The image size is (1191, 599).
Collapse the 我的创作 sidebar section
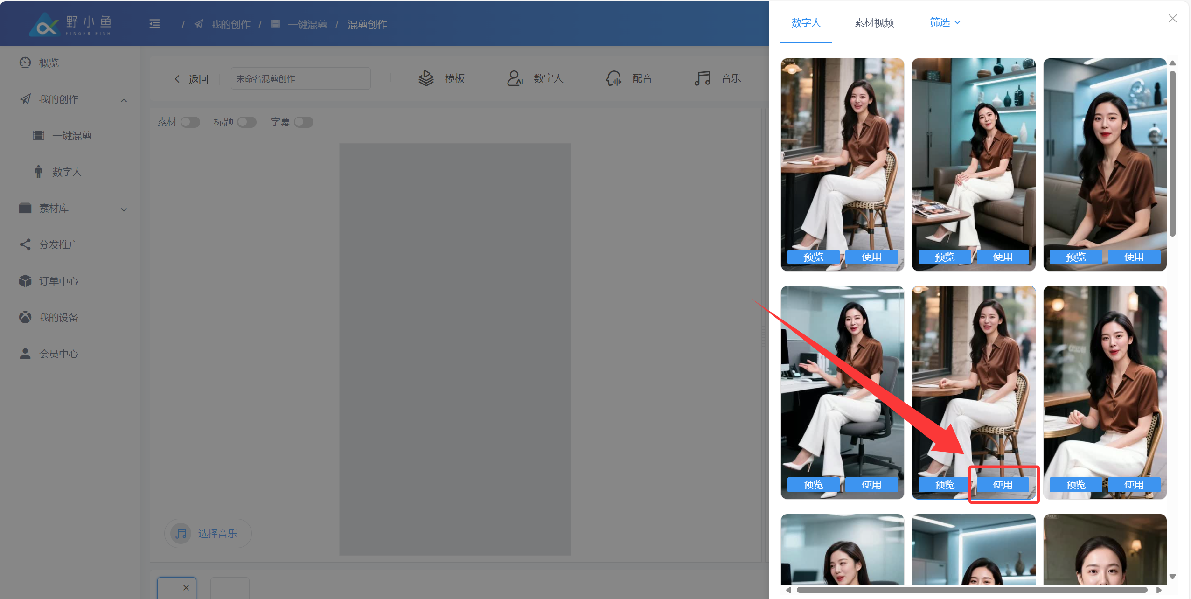coord(124,100)
